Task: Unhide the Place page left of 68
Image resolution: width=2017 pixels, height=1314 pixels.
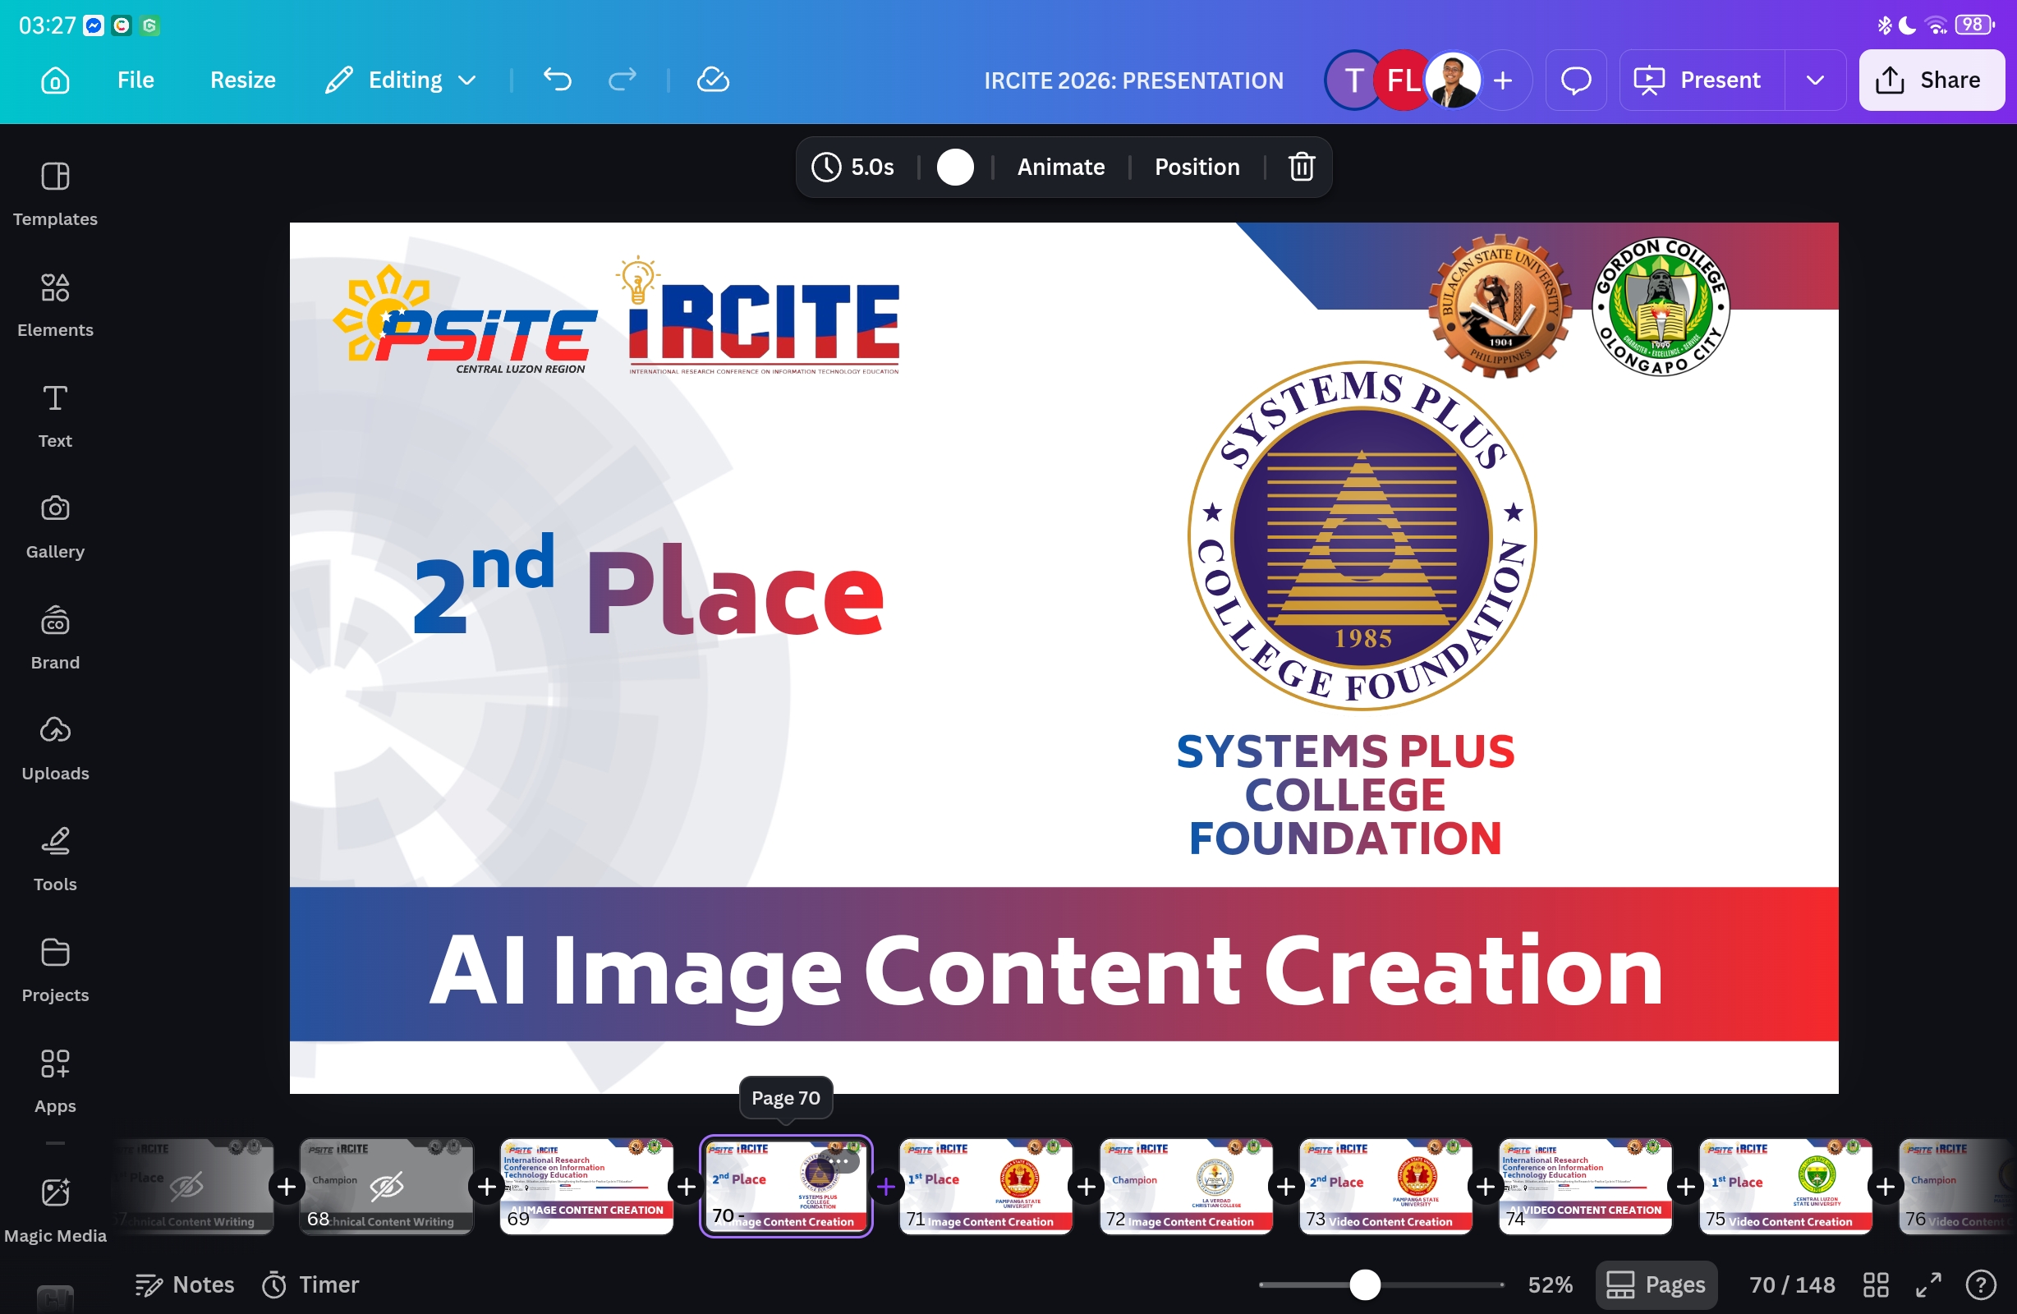Action: coord(186,1187)
